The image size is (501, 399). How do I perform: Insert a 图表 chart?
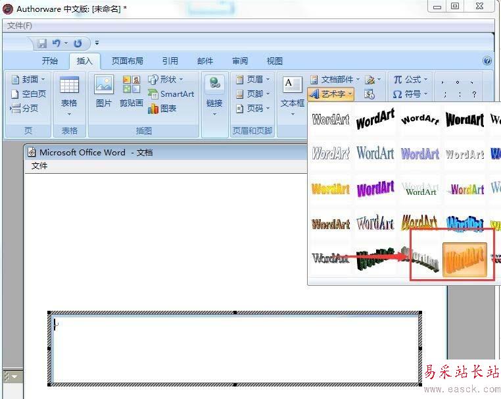[x=162, y=109]
